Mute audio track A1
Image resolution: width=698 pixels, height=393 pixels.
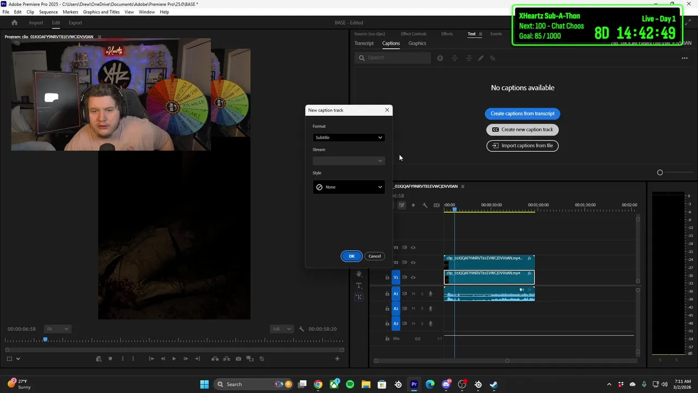pyautogui.click(x=413, y=294)
